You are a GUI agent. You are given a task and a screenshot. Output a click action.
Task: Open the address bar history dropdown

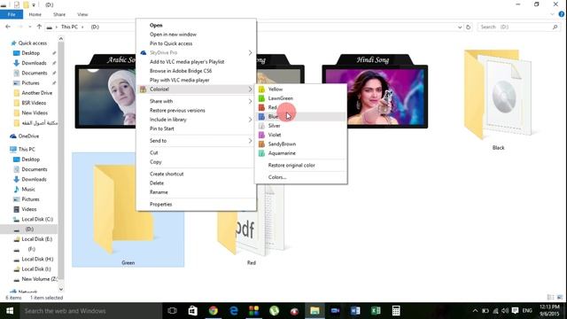point(460,27)
